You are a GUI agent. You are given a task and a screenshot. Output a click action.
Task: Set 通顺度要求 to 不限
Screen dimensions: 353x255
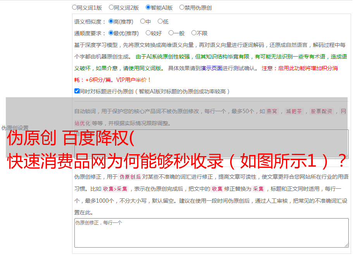click(194, 33)
